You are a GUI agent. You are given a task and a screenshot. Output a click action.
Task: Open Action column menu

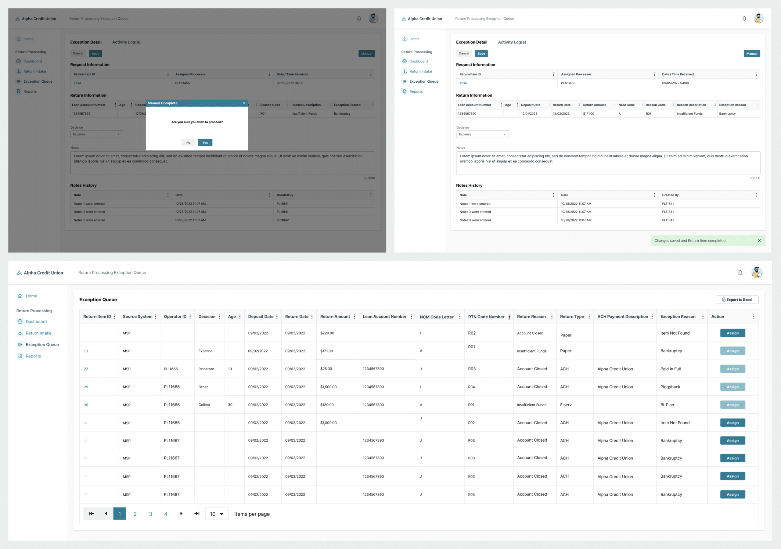[x=754, y=317]
